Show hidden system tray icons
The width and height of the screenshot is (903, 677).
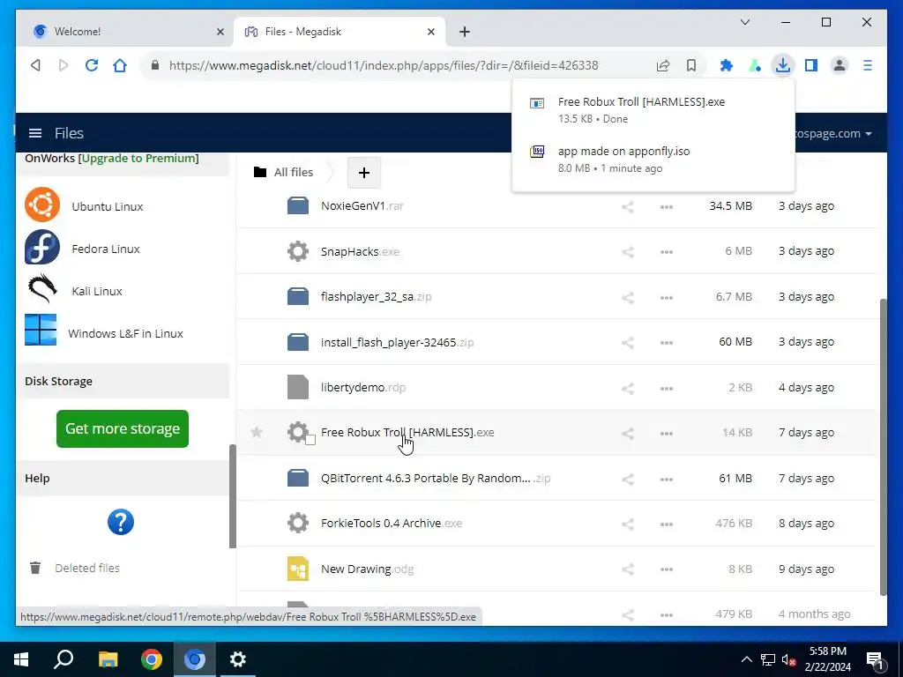746,659
